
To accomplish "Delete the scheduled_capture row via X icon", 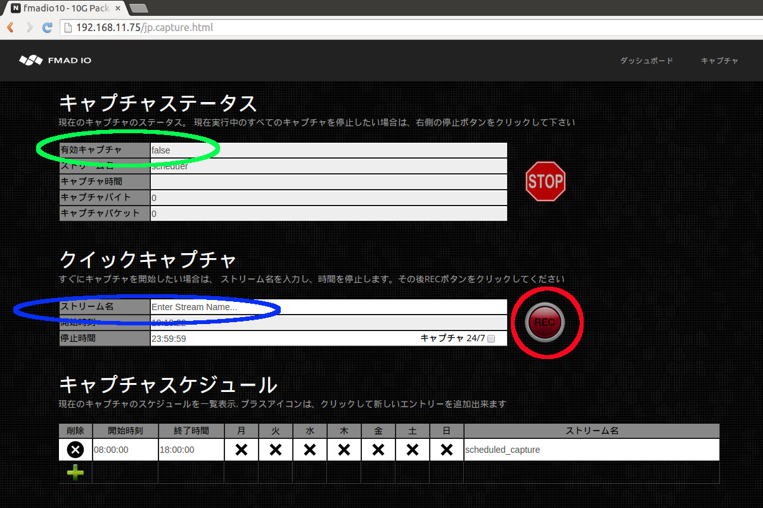I will pyautogui.click(x=75, y=449).
